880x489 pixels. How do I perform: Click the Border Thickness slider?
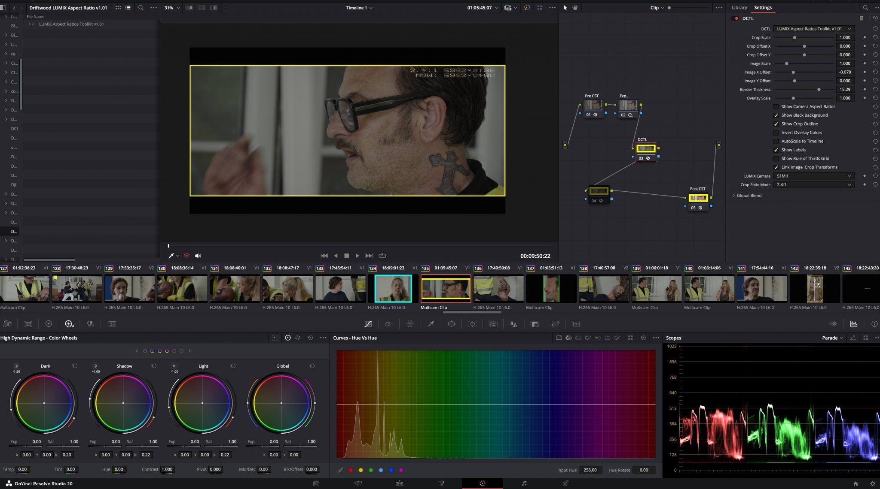point(818,89)
